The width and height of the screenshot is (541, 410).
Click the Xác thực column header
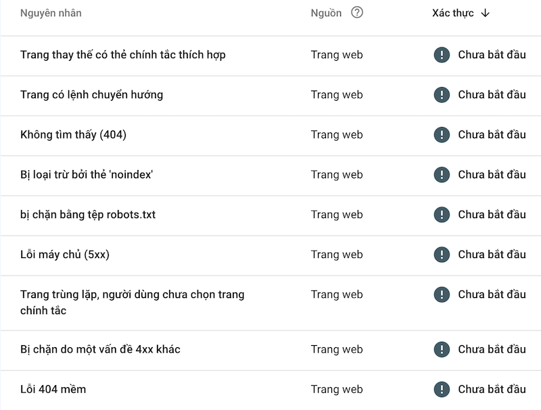[x=453, y=12]
